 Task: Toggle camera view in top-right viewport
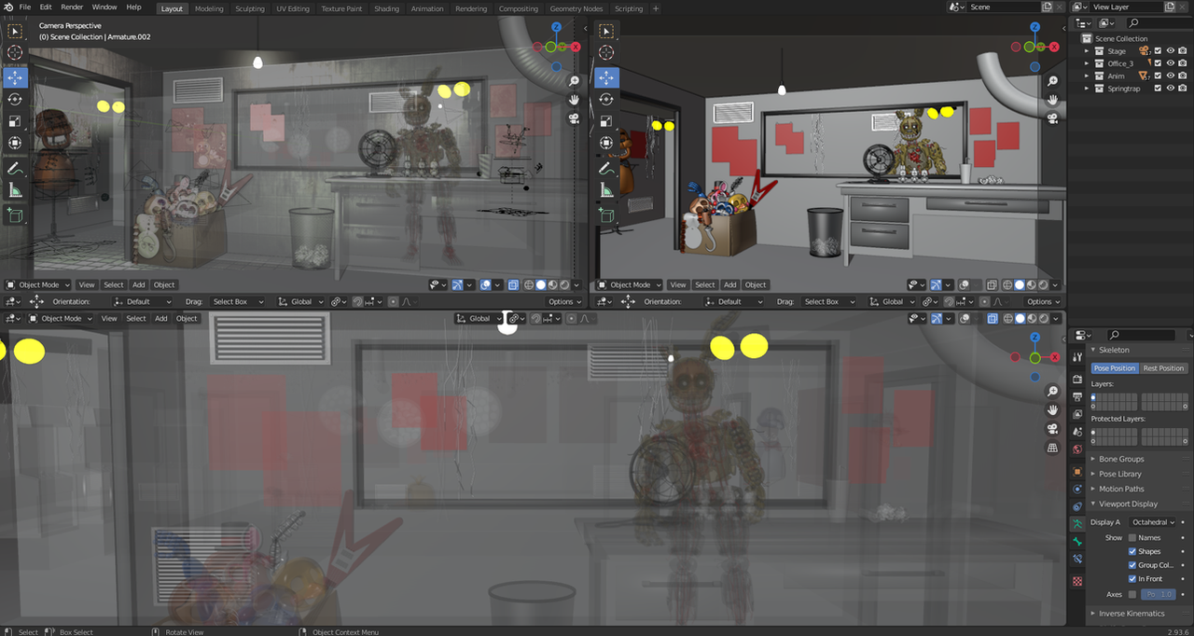(x=1052, y=118)
